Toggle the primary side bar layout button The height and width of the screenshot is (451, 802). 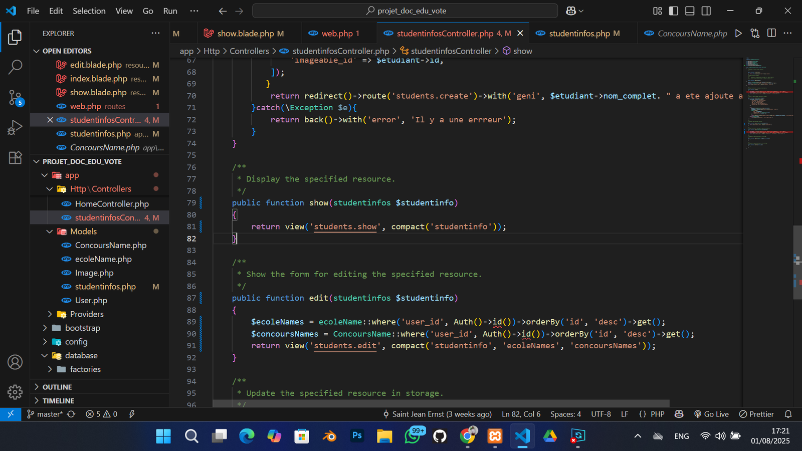[674, 11]
